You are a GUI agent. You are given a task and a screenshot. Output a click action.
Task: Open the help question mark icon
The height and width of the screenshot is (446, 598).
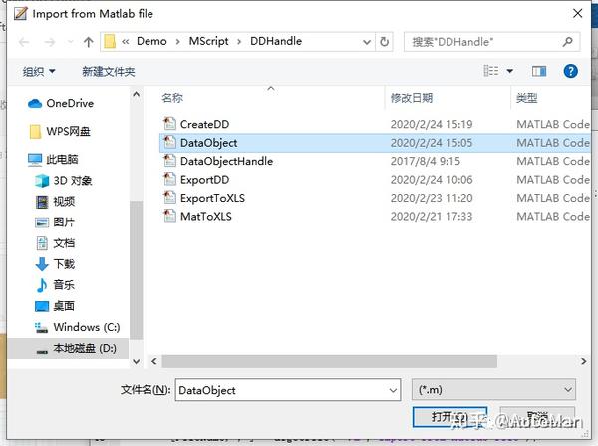570,71
